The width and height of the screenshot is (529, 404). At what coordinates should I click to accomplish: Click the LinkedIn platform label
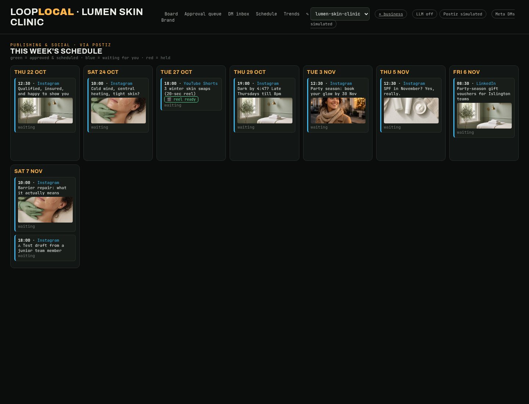click(x=486, y=84)
